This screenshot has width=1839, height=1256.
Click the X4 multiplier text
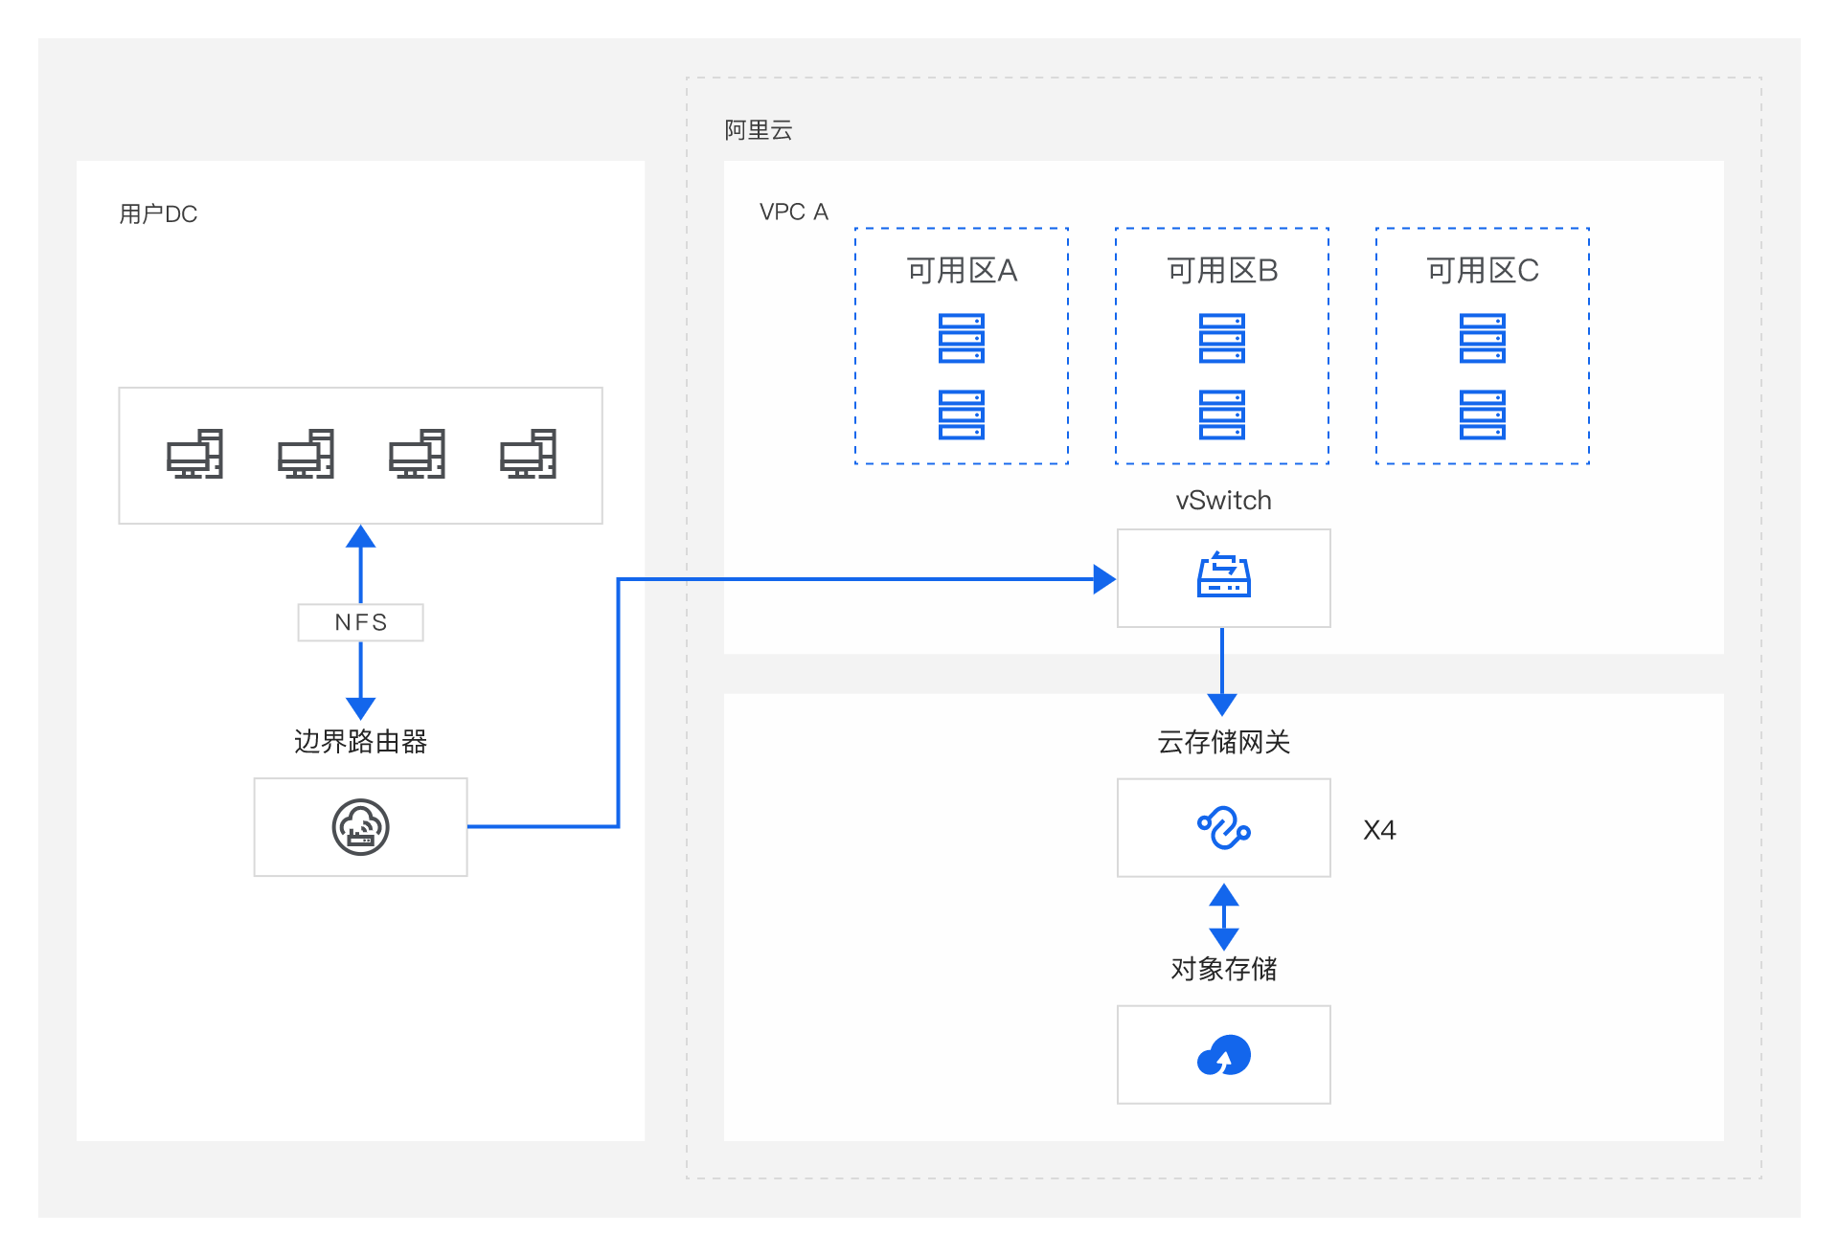click(1379, 830)
